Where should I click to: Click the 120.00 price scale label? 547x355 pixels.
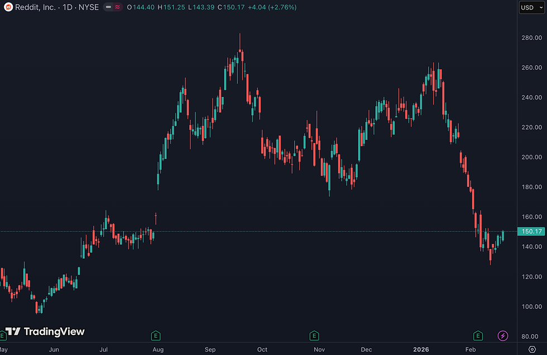point(531,277)
